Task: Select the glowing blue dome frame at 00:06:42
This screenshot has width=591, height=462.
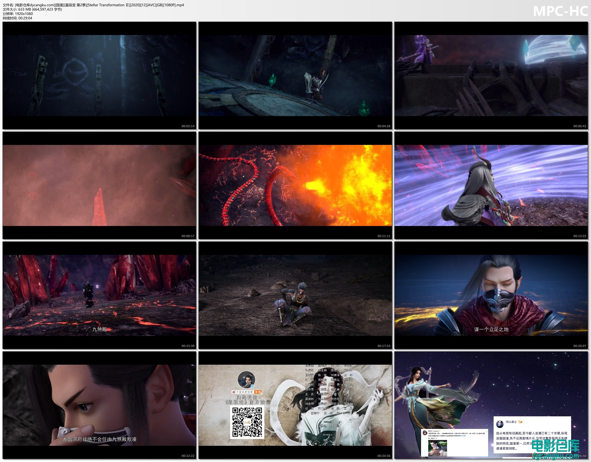Action: point(491,75)
